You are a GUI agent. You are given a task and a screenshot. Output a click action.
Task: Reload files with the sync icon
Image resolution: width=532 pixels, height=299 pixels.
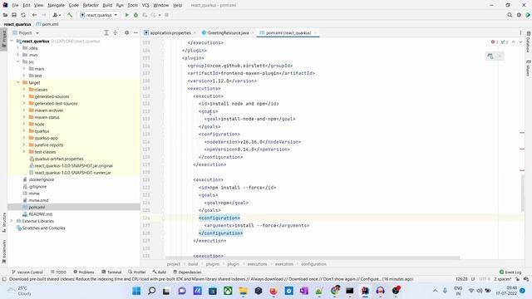click(23, 15)
